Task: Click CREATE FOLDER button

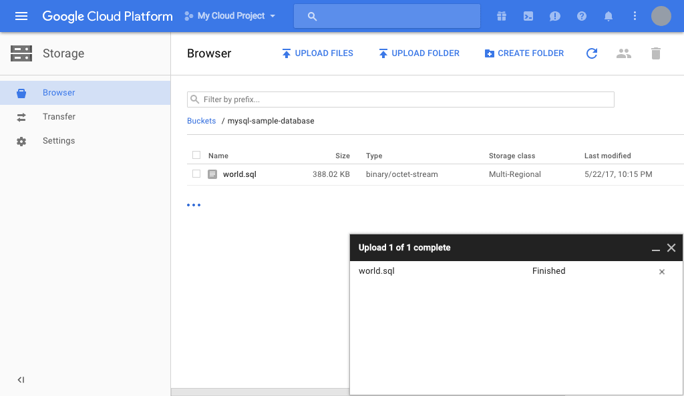Action: coord(524,53)
